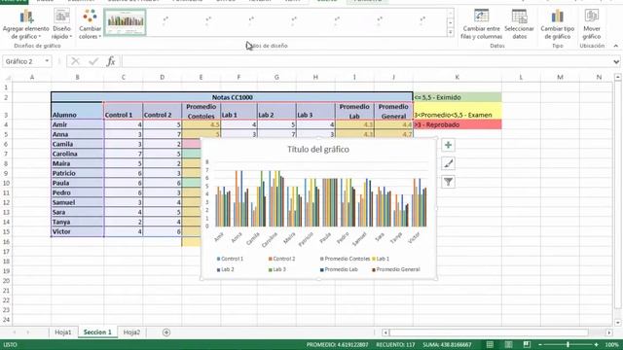Click horizontal scrollbar left arrow
623x350 pixels.
385,332
